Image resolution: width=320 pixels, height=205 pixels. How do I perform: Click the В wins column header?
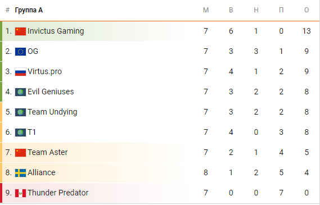231,10
